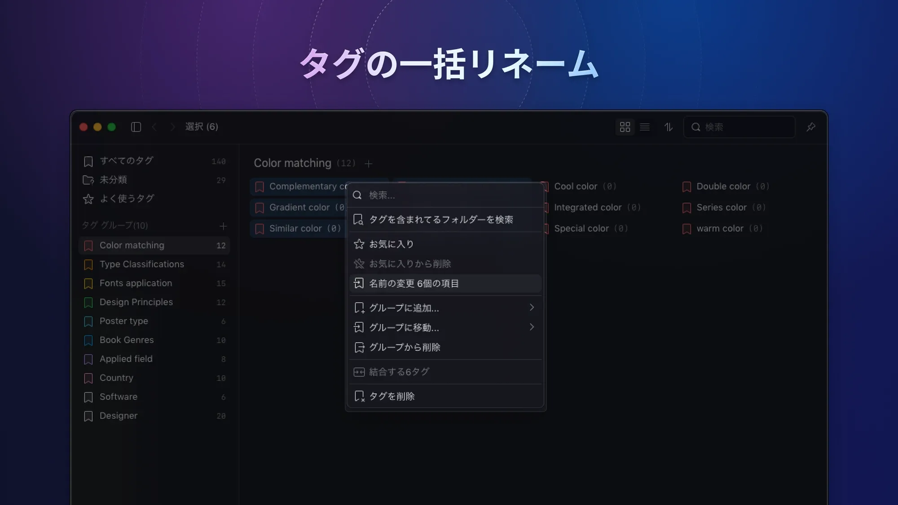Select Book Genres tag group

tap(154, 340)
